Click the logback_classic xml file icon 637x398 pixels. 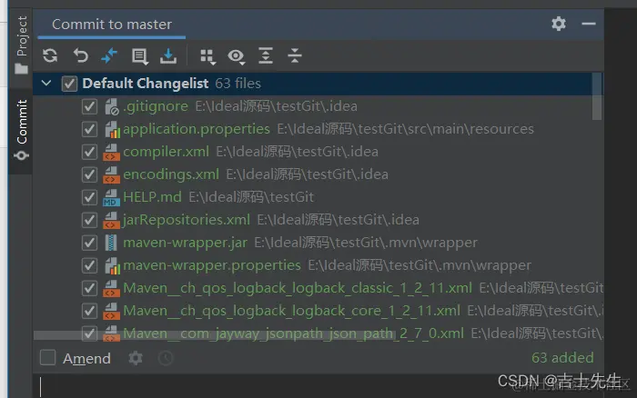[111, 288]
